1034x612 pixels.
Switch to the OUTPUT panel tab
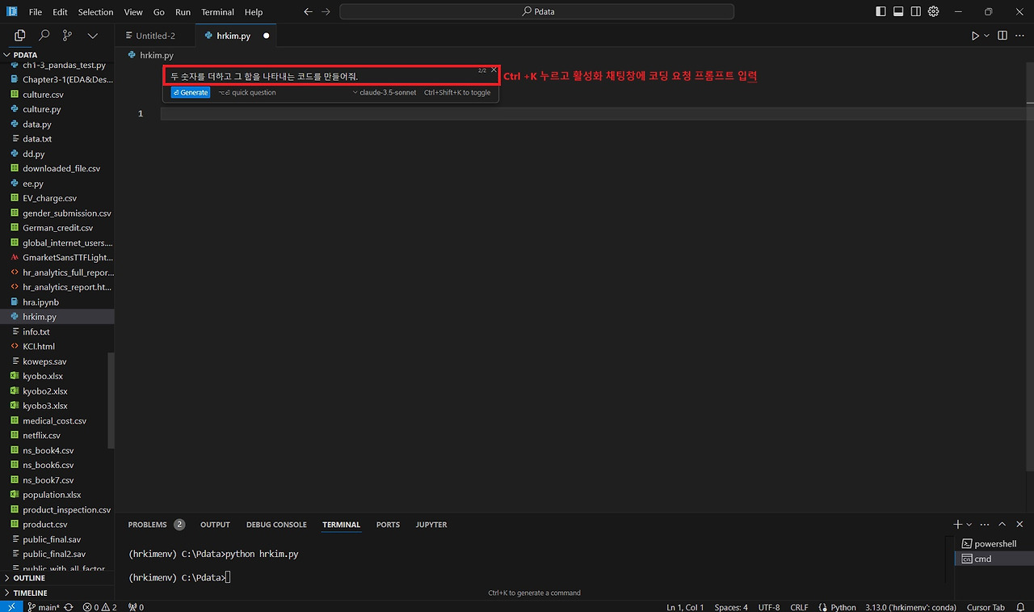(215, 525)
